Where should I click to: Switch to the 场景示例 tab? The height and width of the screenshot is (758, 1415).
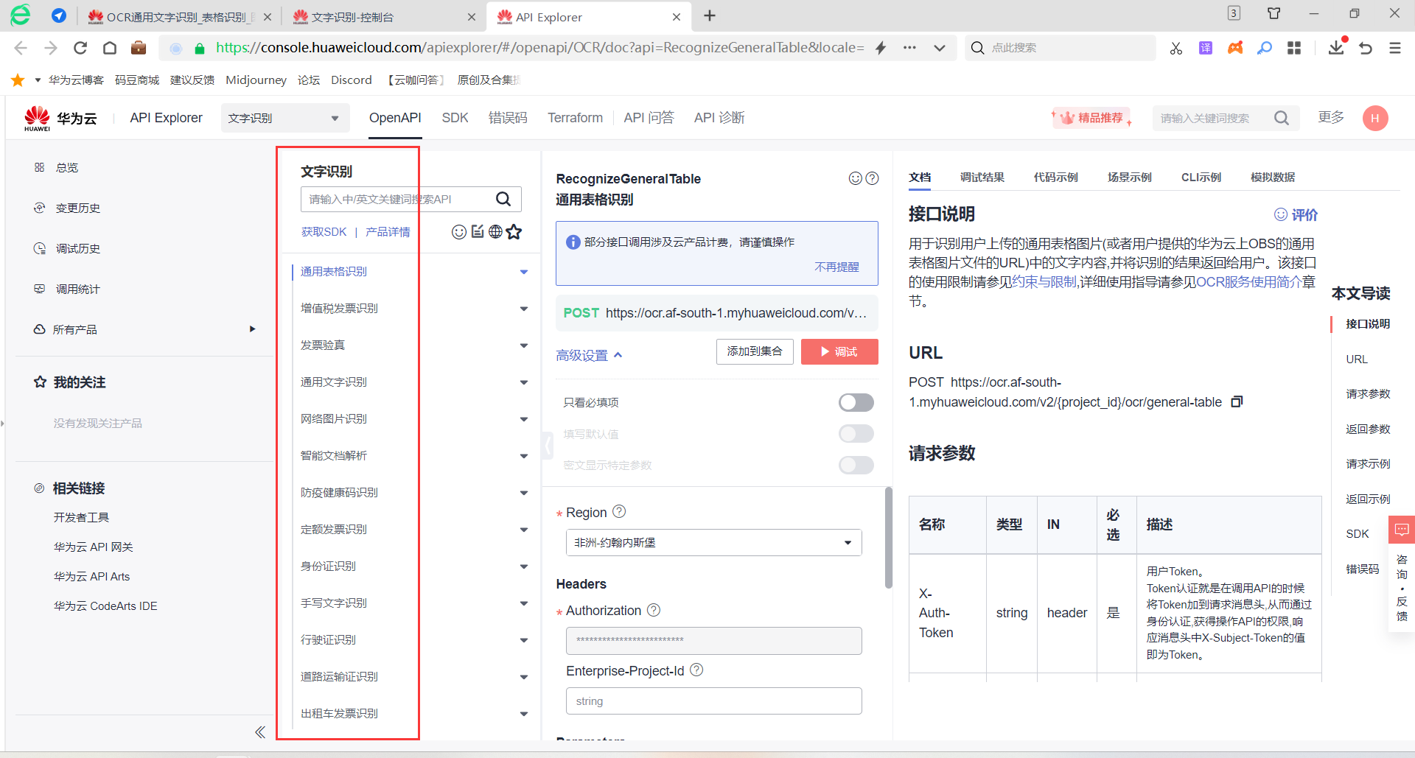1129,177
